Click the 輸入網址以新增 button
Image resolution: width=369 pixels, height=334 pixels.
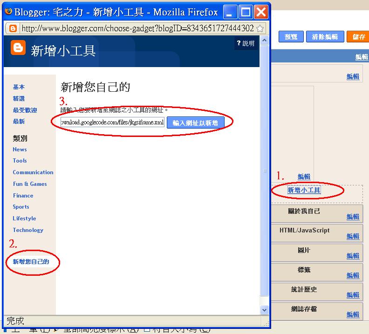click(195, 123)
